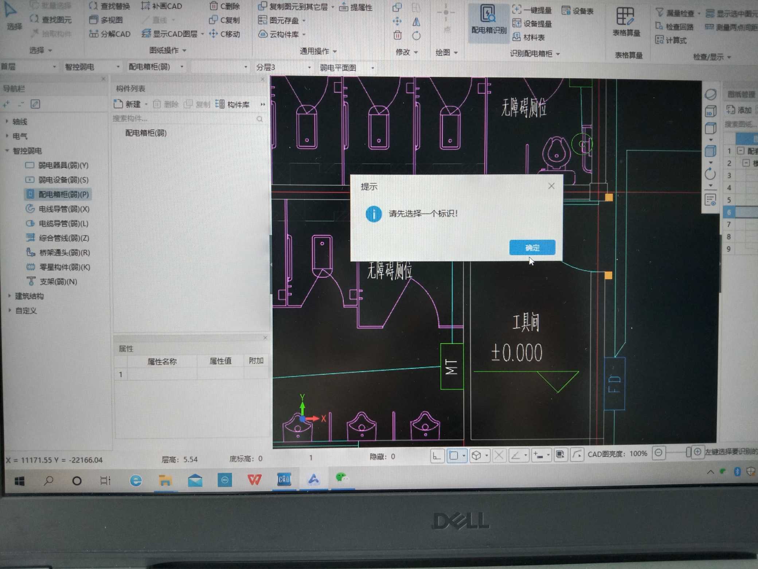
Task: Open the 设备表 tool
Action: 578,11
